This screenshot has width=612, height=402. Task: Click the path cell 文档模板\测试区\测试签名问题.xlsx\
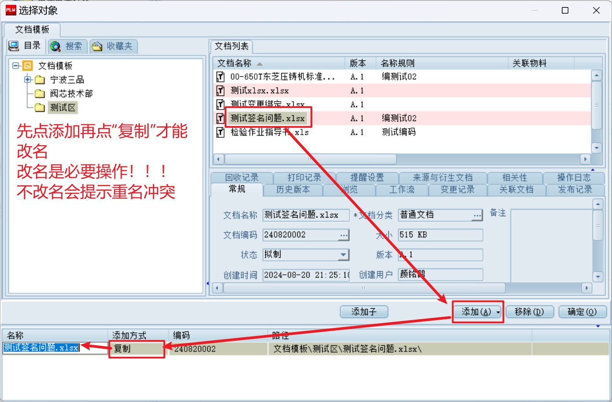(x=400, y=349)
